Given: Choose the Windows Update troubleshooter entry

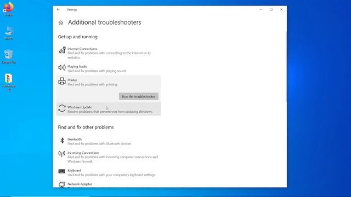Looking at the screenshot, I should [109, 109].
